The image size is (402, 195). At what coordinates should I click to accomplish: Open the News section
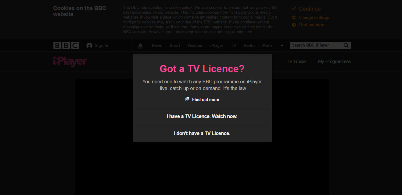point(157,46)
